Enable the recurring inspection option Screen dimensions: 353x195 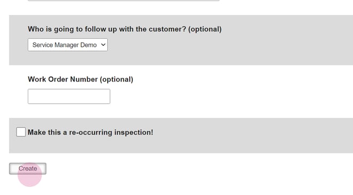click(x=21, y=132)
